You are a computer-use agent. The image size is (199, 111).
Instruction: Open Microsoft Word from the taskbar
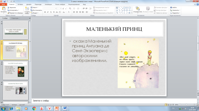click(x=65, y=109)
